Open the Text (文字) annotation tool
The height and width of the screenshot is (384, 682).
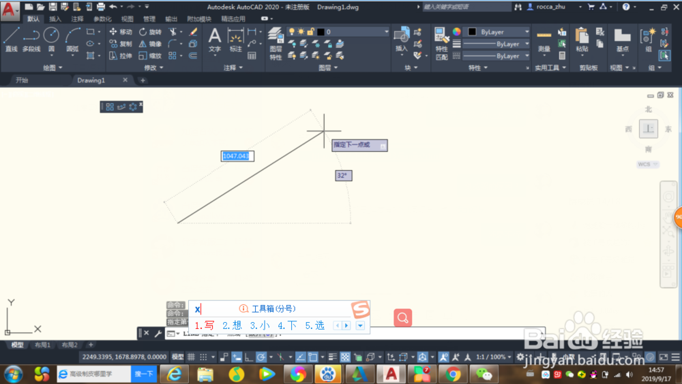[x=214, y=40]
